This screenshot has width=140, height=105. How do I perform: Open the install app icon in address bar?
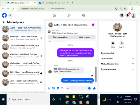(116, 9)
